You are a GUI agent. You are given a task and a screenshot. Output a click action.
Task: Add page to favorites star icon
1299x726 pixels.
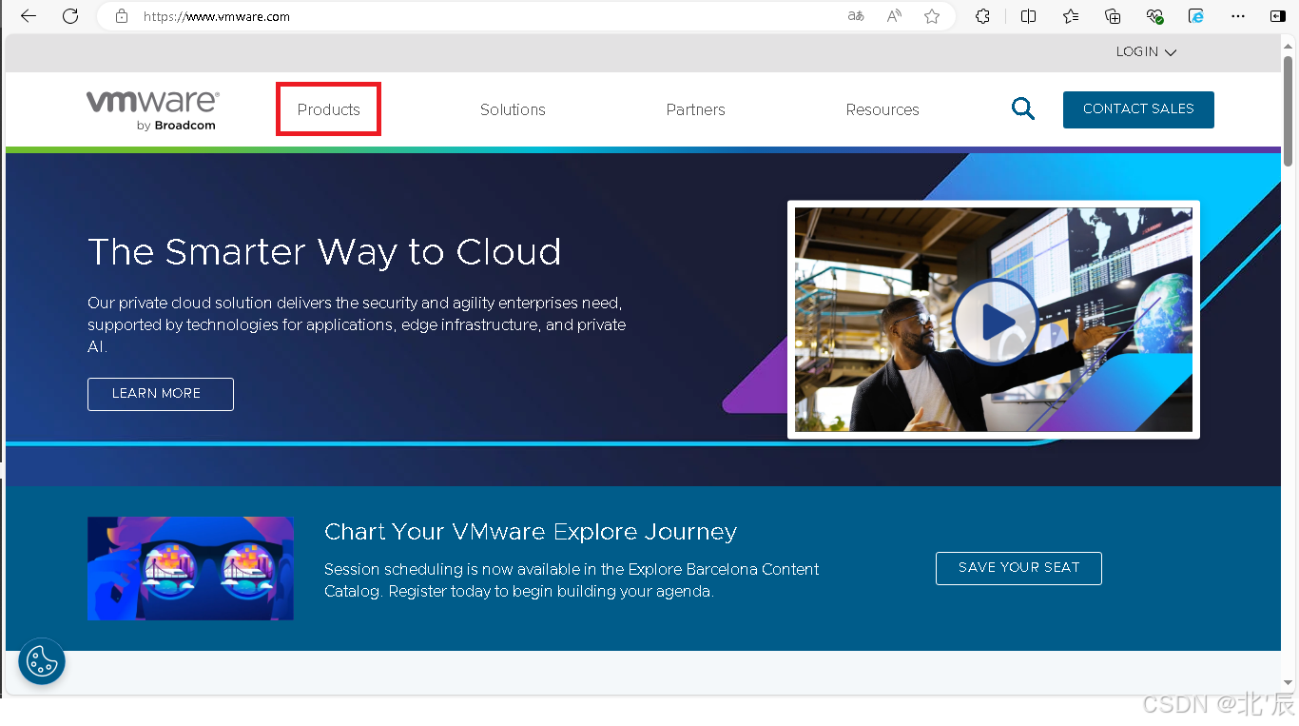pos(932,16)
